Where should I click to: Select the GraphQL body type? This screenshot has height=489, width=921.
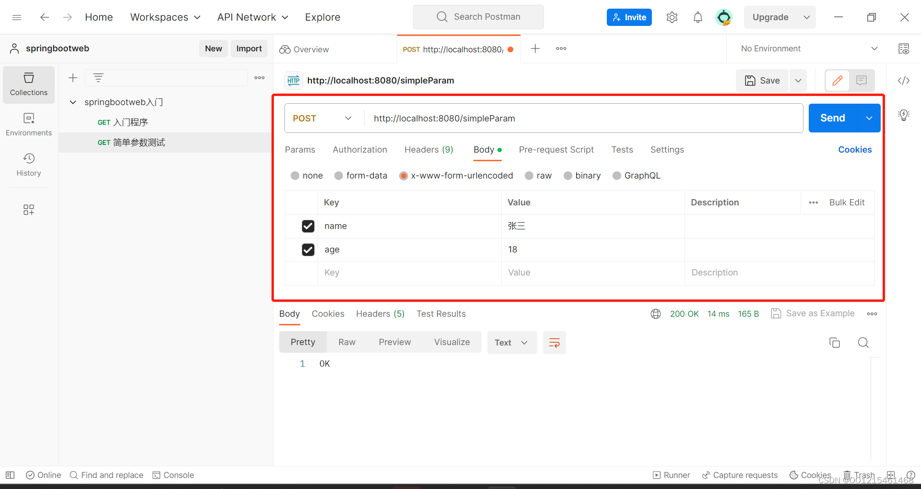point(617,176)
